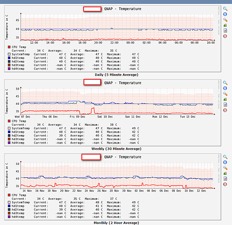Open the checked-document icon beside Weekly graph
The height and width of the screenshot is (225, 232).
pyautogui.click(x=225, y=104)
